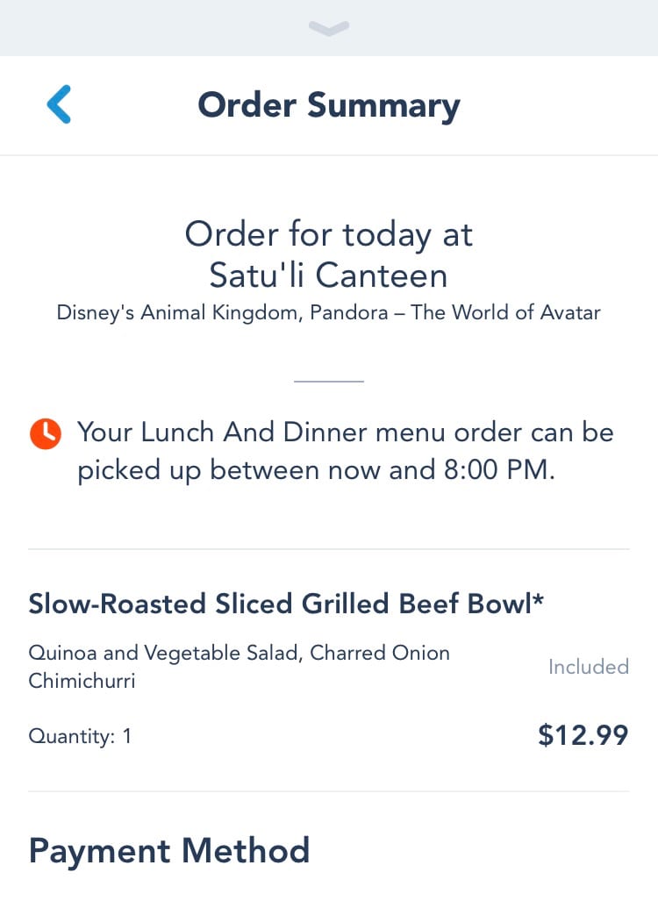Tap the gray top bar area
This screenshot has width=658, height=901.
click(x=329, y=27)
